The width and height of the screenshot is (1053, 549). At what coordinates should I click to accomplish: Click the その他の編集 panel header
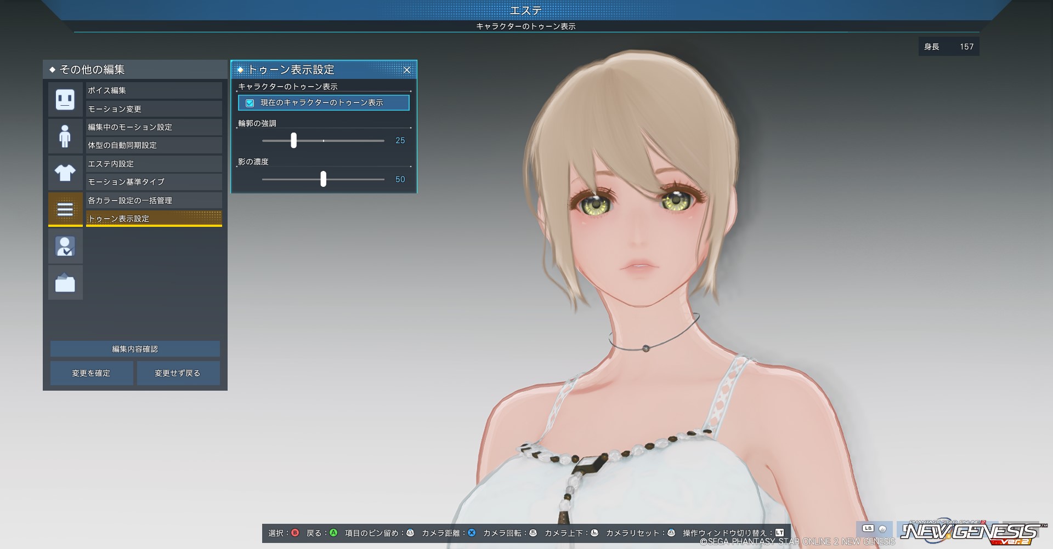pos(135,70)
